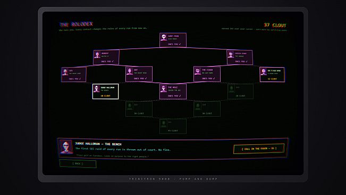
Task: Select the Aunt Fran contact card
Action: [173, 40]
